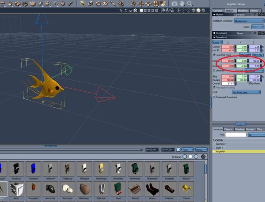The image size is (265, 202).
Task: Toggle the Lock Hot Point checkbox
Action: coord(214,55)
